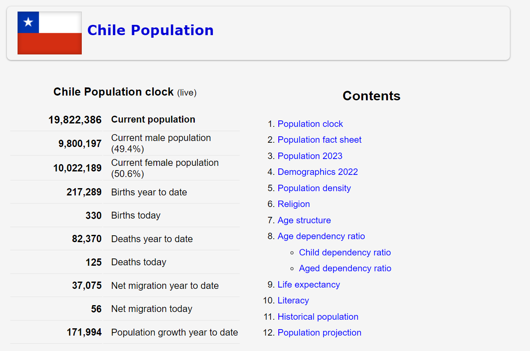
Task: Go to Life expectancy section
Action: [309, 285]
